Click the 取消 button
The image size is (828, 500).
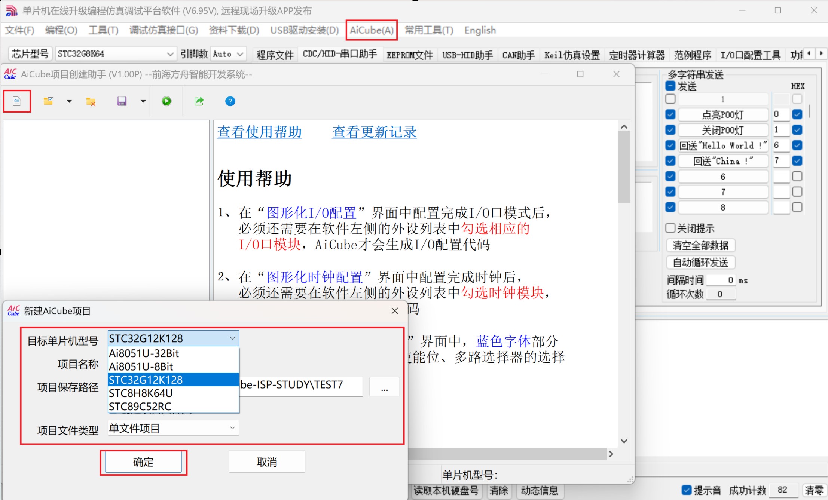[267, 462]
